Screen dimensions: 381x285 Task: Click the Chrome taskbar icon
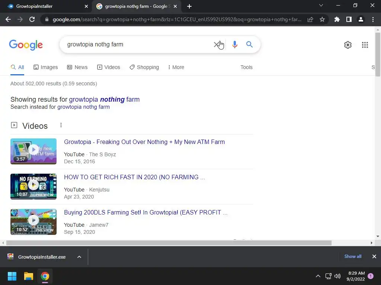click(x=45, y=276)
